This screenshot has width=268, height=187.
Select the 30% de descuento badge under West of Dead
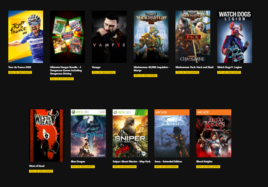coord(41,171)
